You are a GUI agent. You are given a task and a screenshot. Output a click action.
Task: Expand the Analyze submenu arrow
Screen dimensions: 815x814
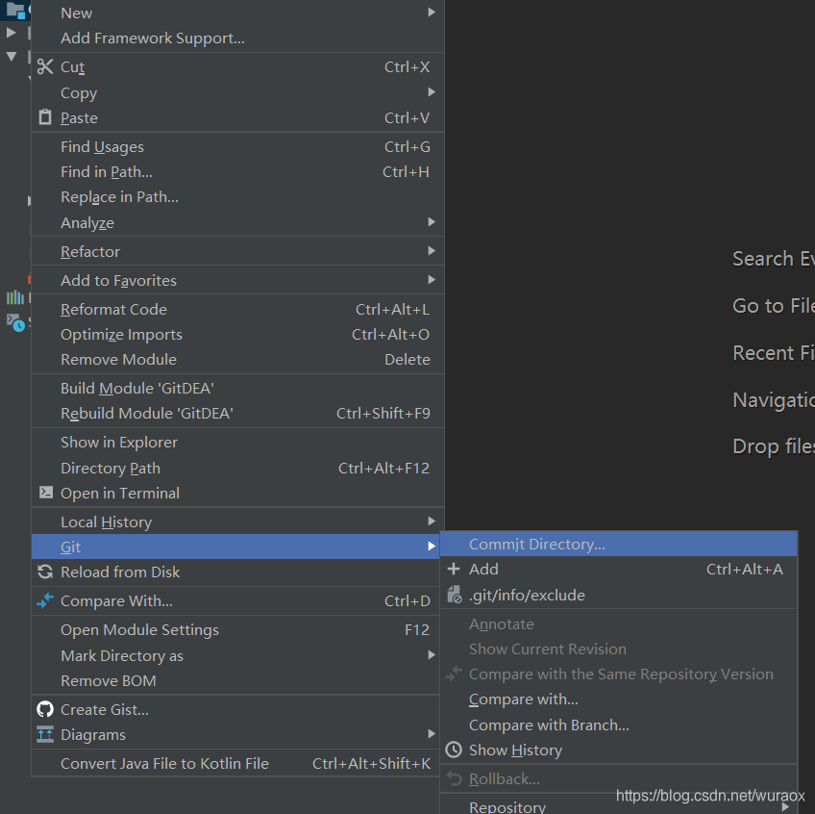pos(432,222)
